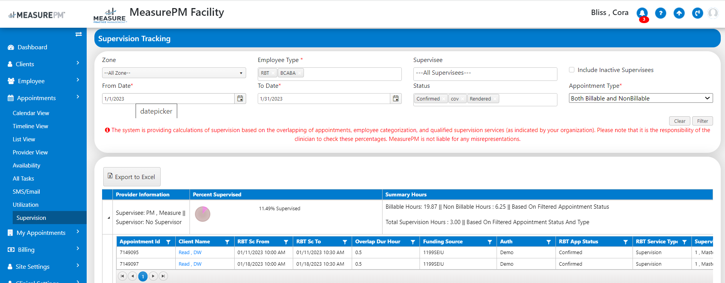Remove the RBT employee type tag
The image size is (725, 283).
pyautogui.click(x=273, y=73)
